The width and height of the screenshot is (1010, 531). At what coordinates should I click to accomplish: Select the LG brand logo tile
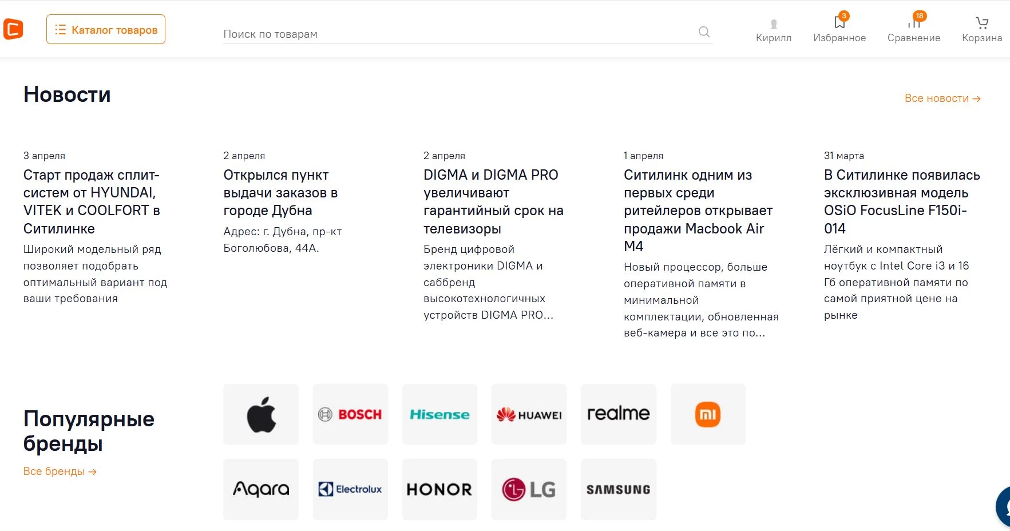point(529,489)
